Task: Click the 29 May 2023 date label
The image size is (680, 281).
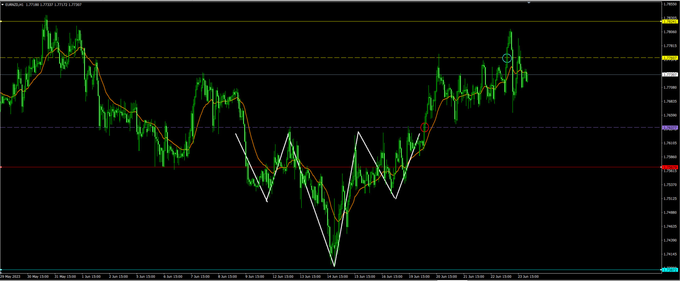Action: [10, 277]
